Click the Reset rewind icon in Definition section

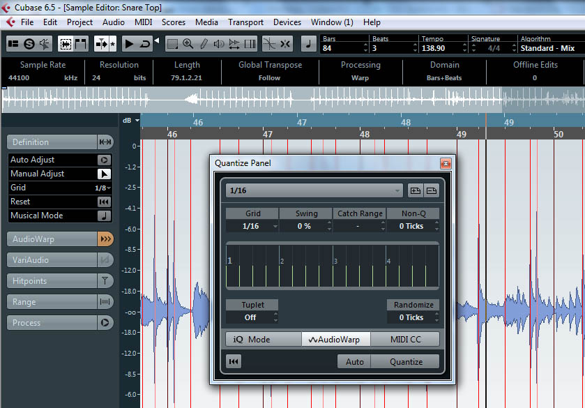pos(104,202)
